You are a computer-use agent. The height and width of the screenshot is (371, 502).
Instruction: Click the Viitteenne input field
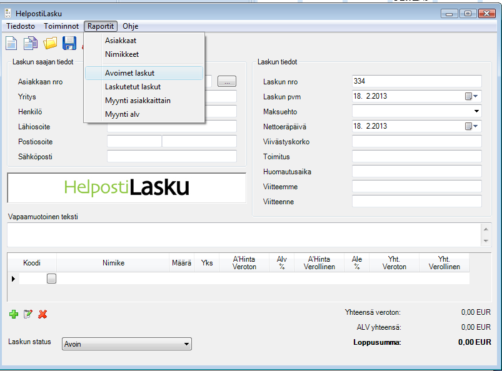point(417,202)
